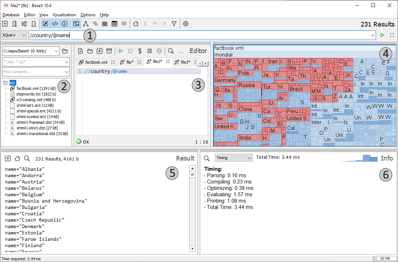Toggle the Editor panel visibility button

45,24
